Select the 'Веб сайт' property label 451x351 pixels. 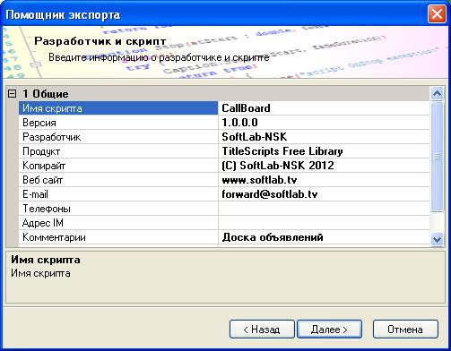point(118,180)
